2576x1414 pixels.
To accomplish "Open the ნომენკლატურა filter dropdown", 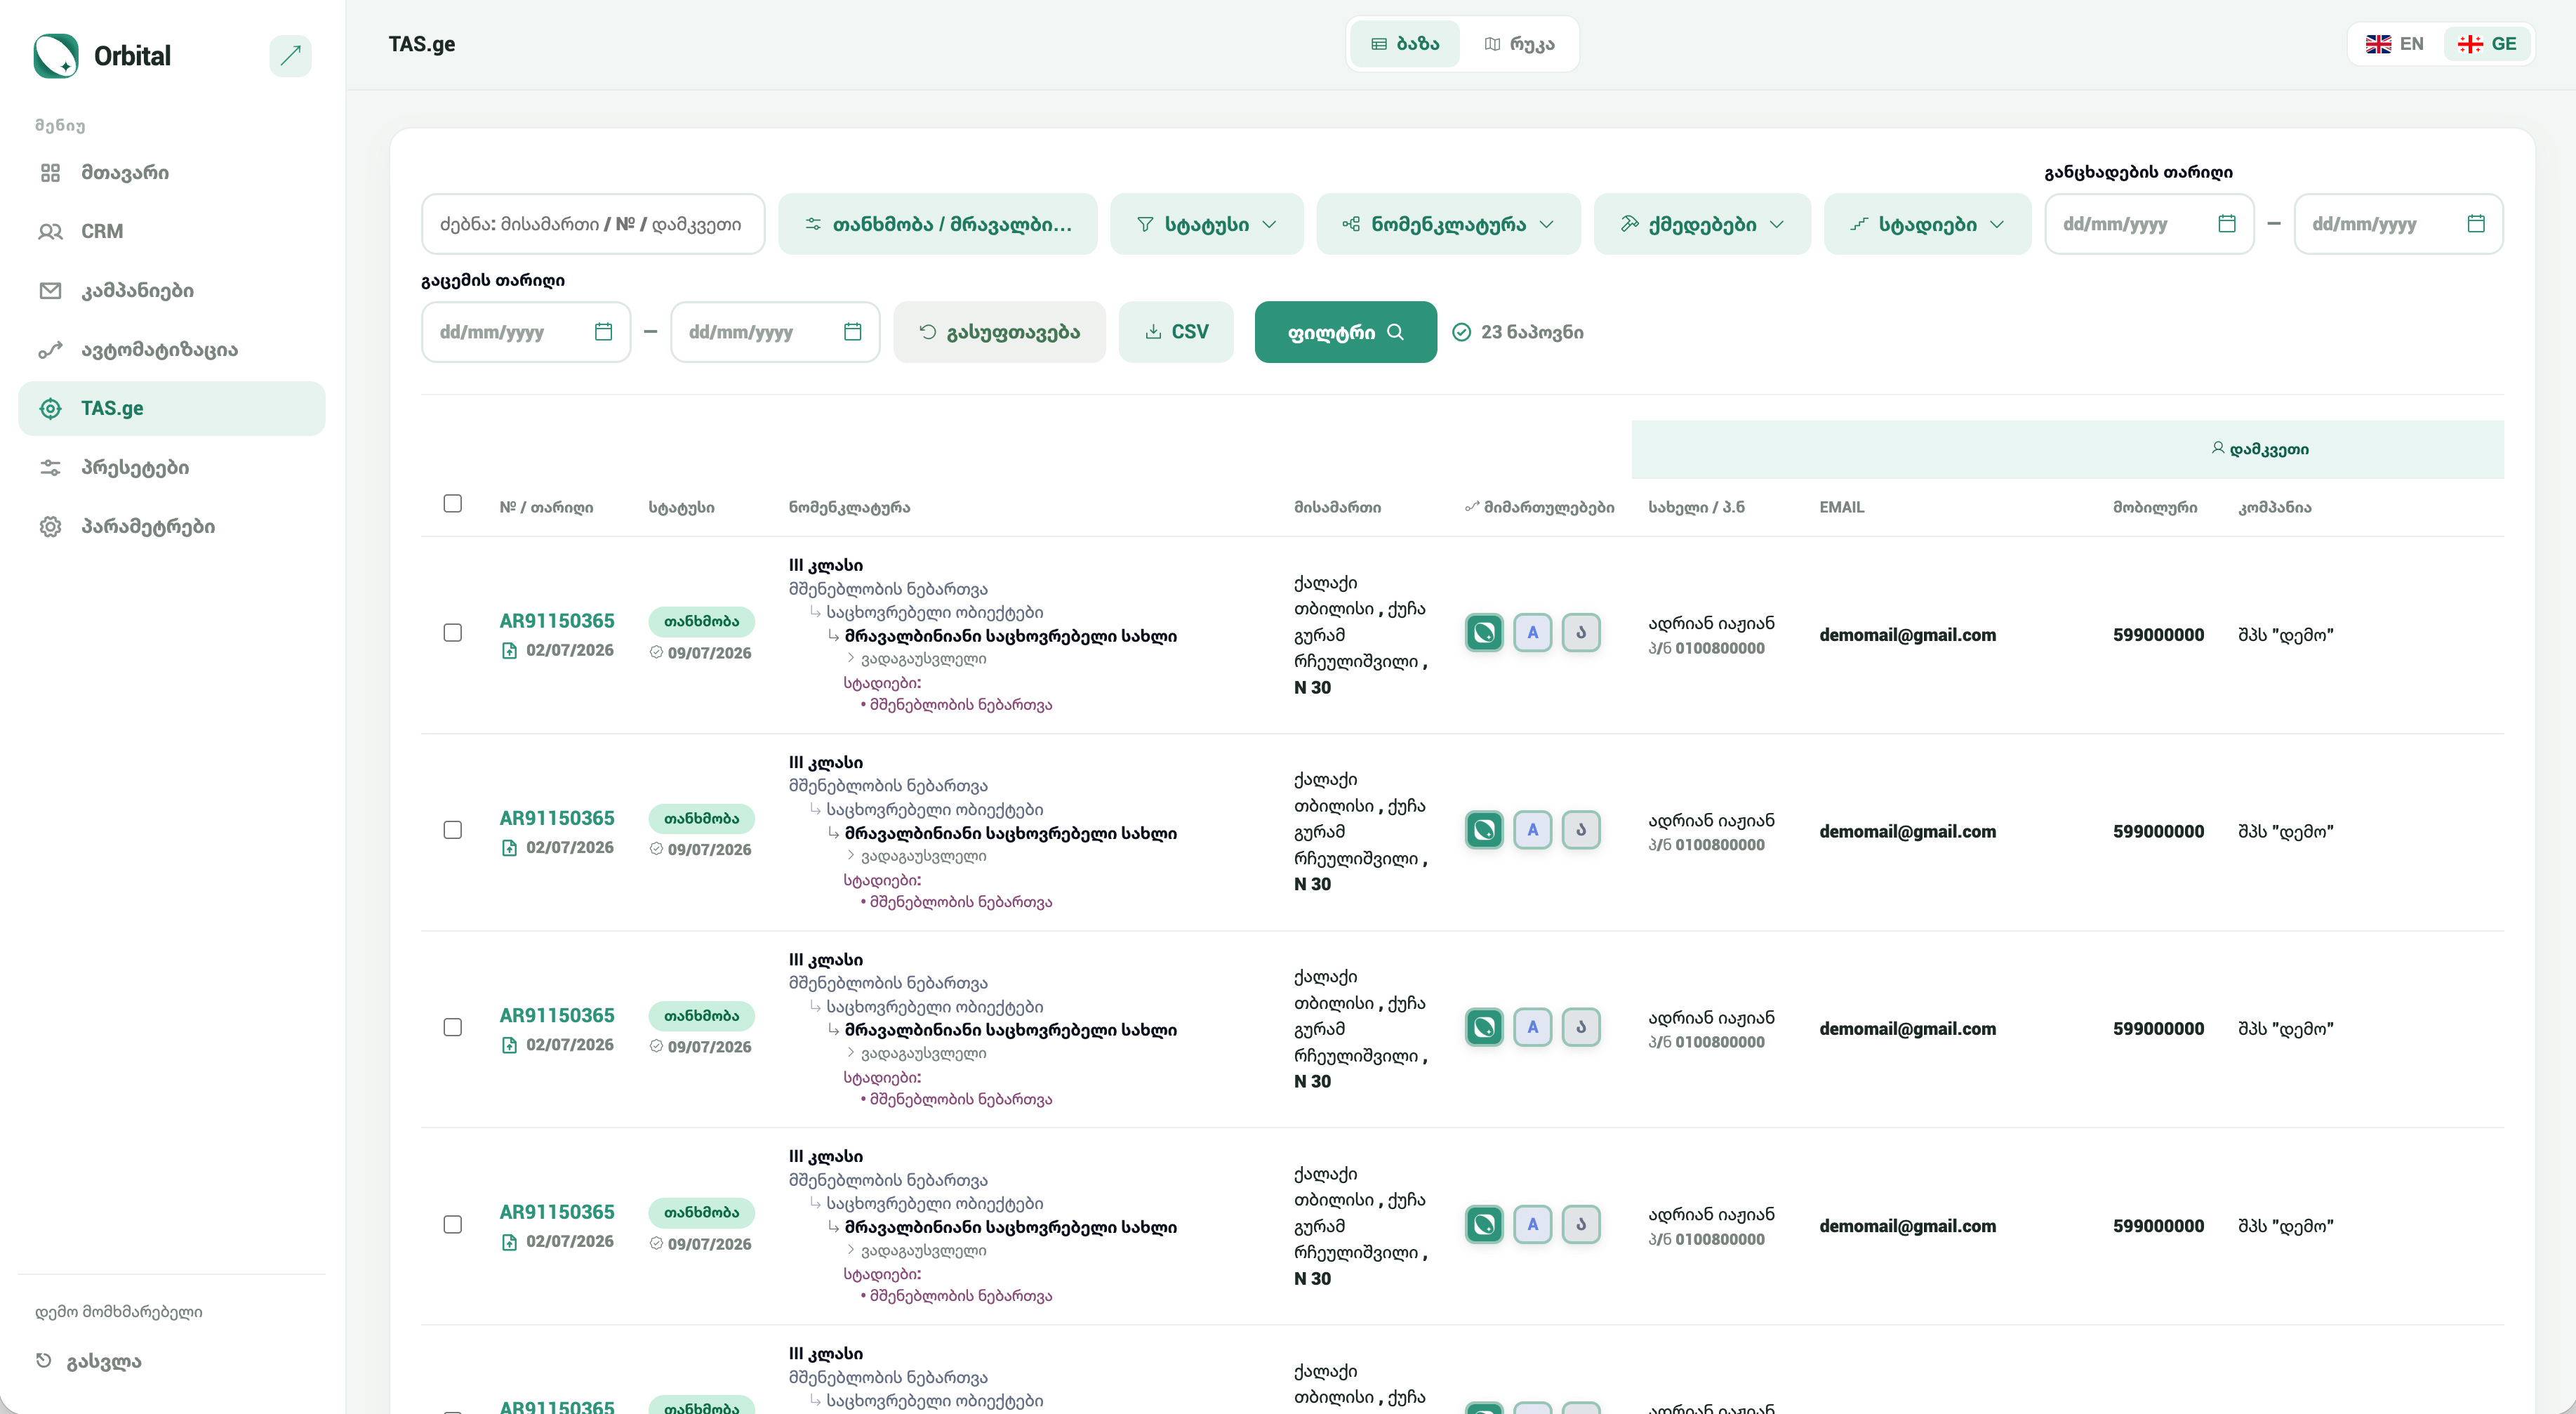I will (x=1448, y=224).
